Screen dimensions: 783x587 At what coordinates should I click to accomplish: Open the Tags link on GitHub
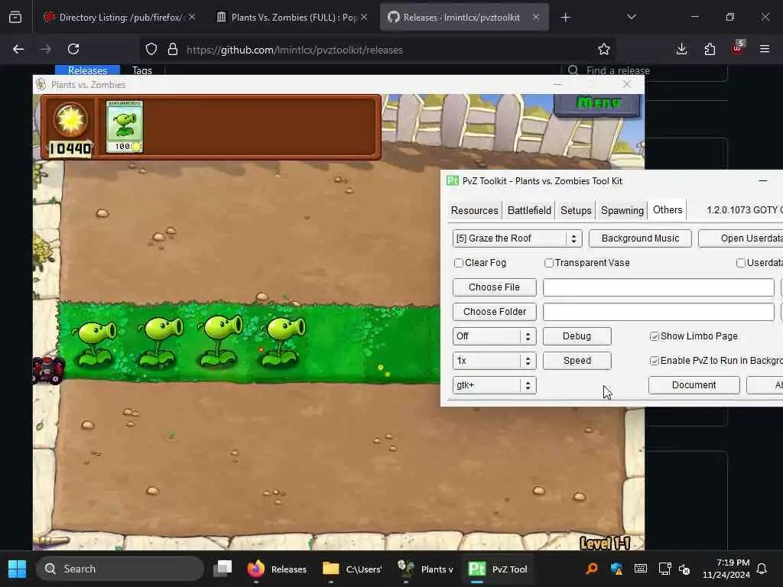click(x=142, y=70)
